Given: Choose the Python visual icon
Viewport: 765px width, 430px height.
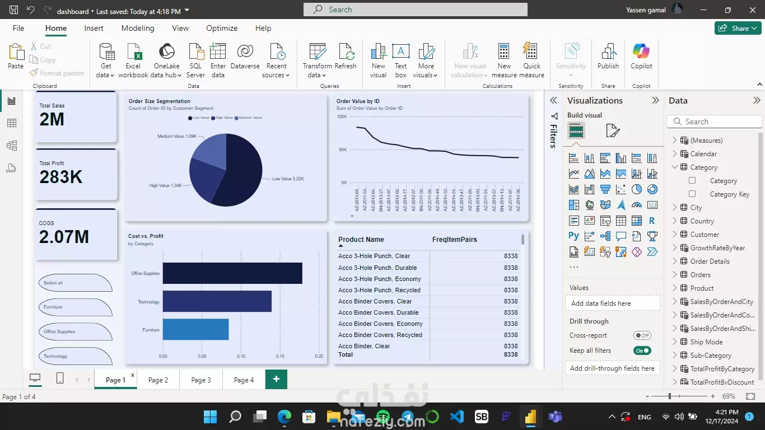Looking at the screenshot, I should [x=573, y=236].
